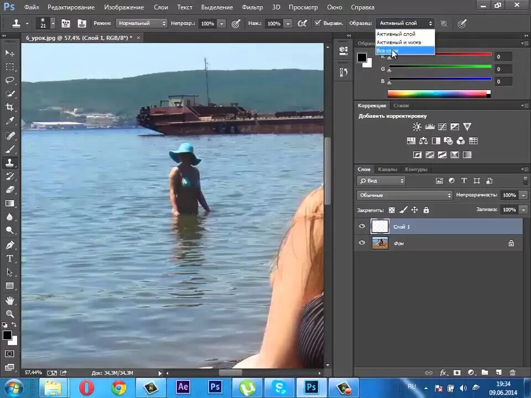Toggle lock image pixels

[403, 210]
